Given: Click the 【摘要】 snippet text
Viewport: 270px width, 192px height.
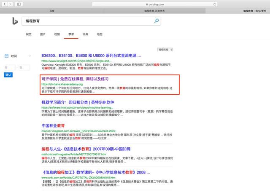Looking at the screenshot, I should tap(107, 183).
